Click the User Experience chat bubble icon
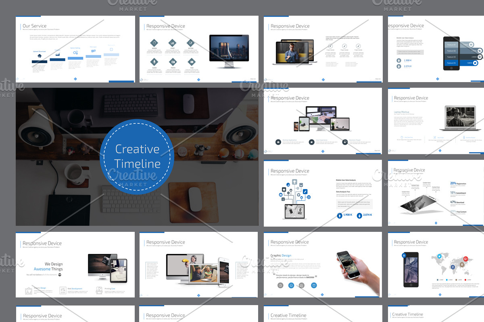484x322 pixels. 312,142
